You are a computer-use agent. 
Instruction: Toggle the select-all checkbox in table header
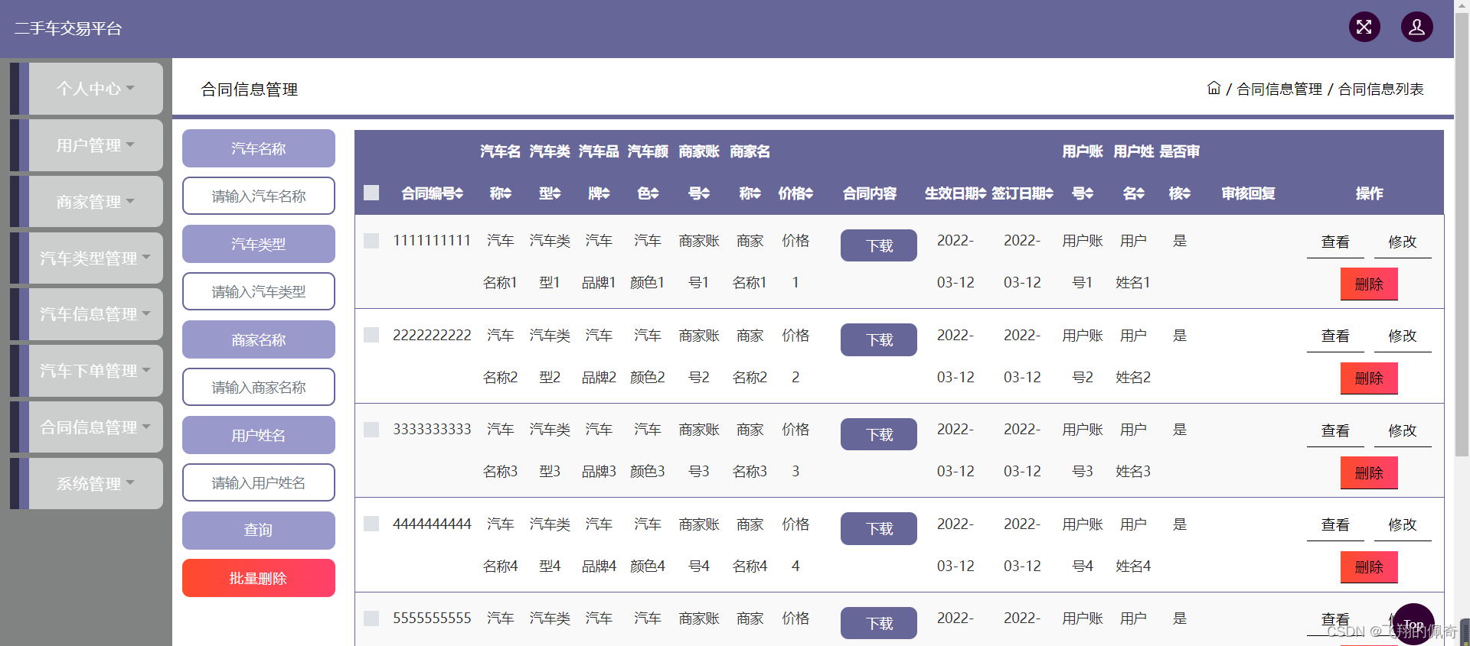[x=371, y=193]
